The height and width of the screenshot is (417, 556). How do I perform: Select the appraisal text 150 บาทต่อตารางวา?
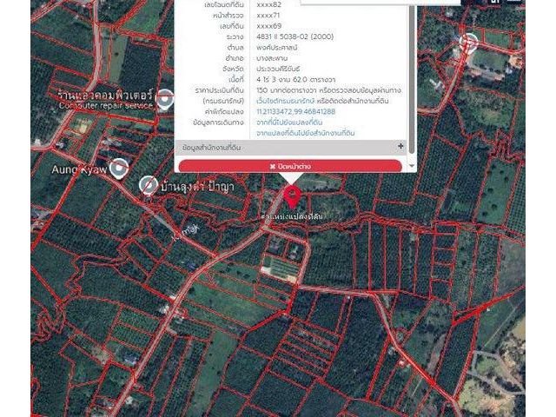pyautogui.click(x=286, y=90)
